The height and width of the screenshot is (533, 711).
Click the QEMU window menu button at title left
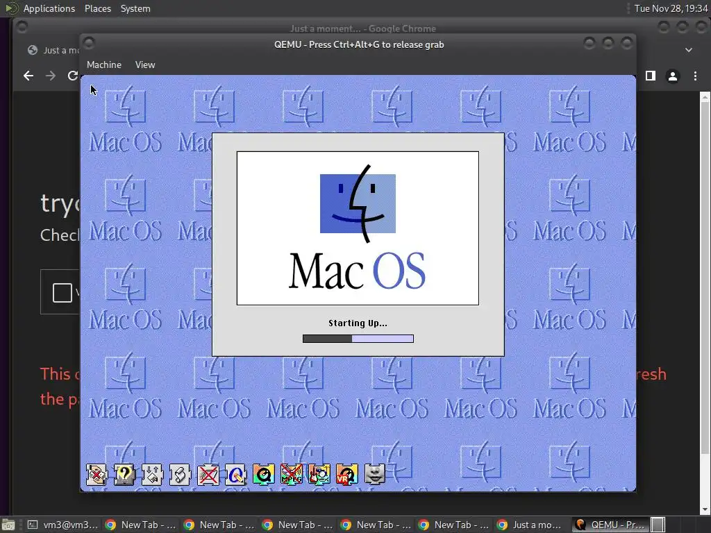click(x=90, y=44)
